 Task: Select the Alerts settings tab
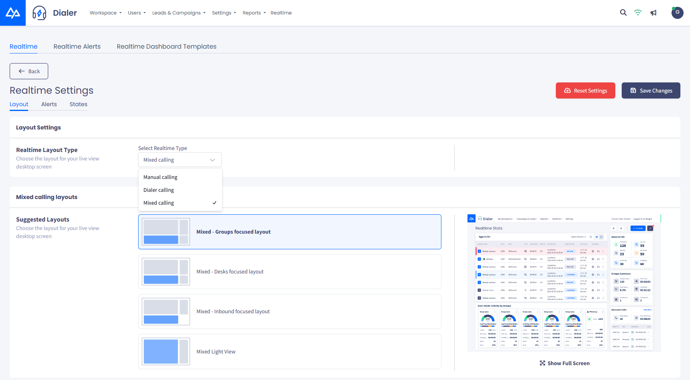pyautogui.click(x=49, y=104)
